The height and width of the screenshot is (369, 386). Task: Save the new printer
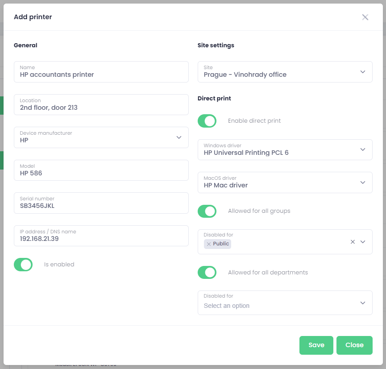point(316,345)
